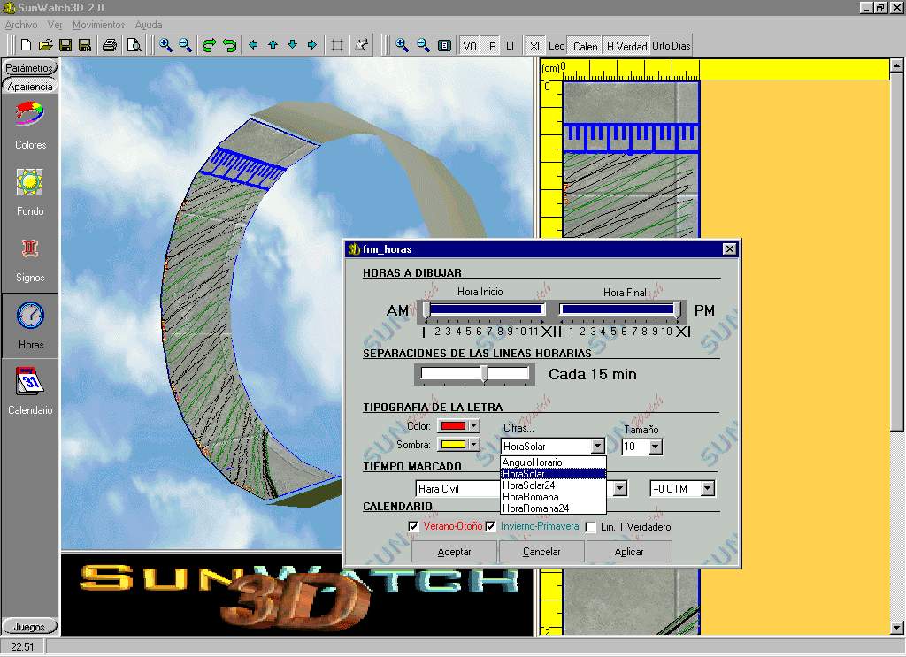Screen dimensions: 906x657
Task: Open the Movimientos menu
Action: click(x=98, y=25)
